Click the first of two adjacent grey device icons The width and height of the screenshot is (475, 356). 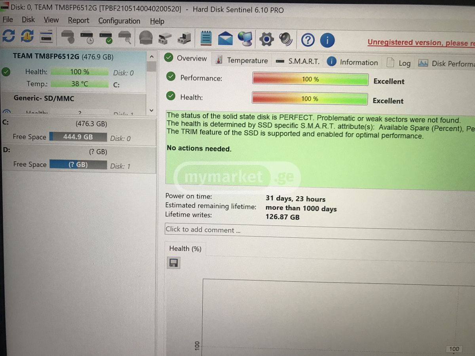pyautogui.click(x=165, y=39)
